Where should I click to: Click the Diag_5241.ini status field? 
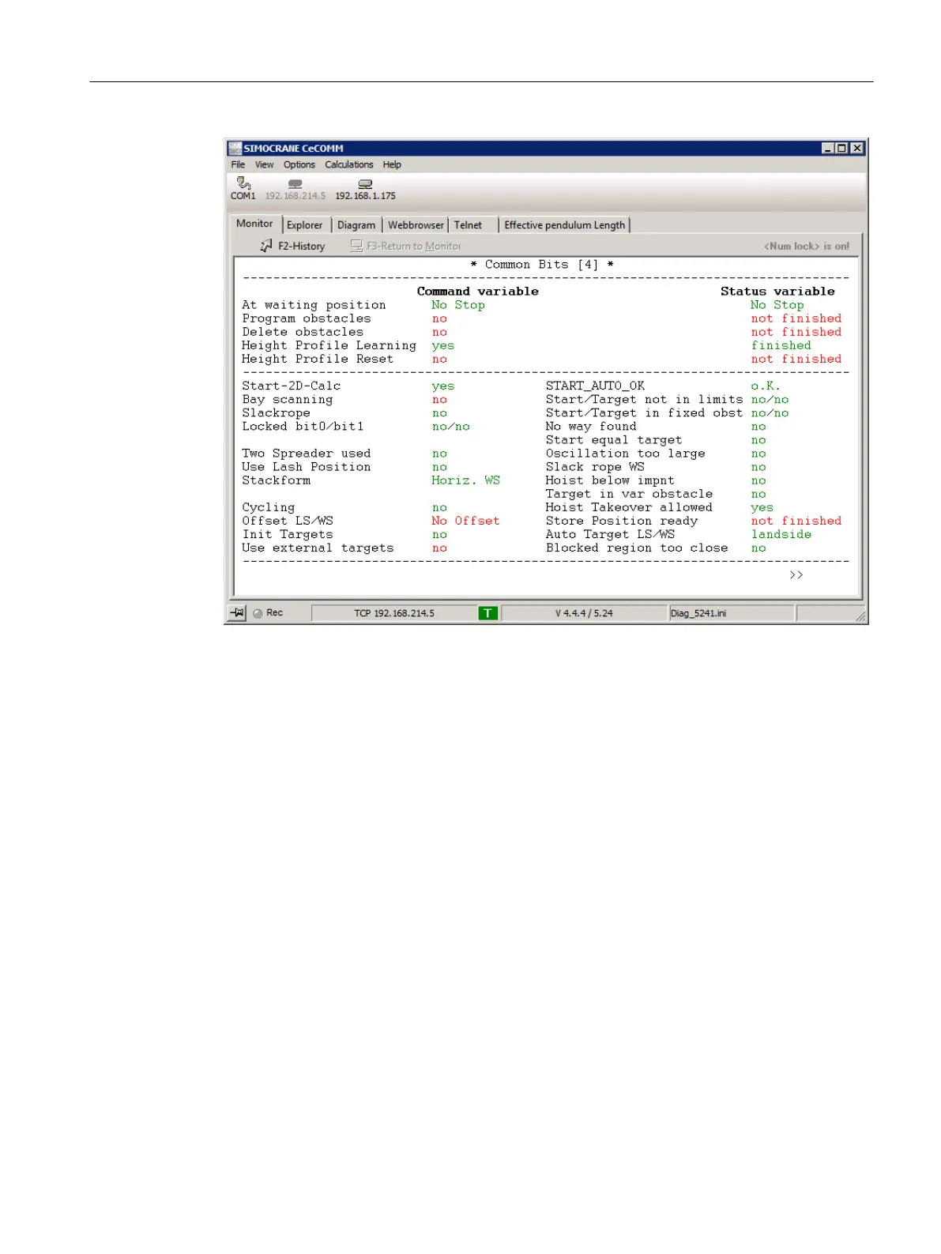point(732,613)
